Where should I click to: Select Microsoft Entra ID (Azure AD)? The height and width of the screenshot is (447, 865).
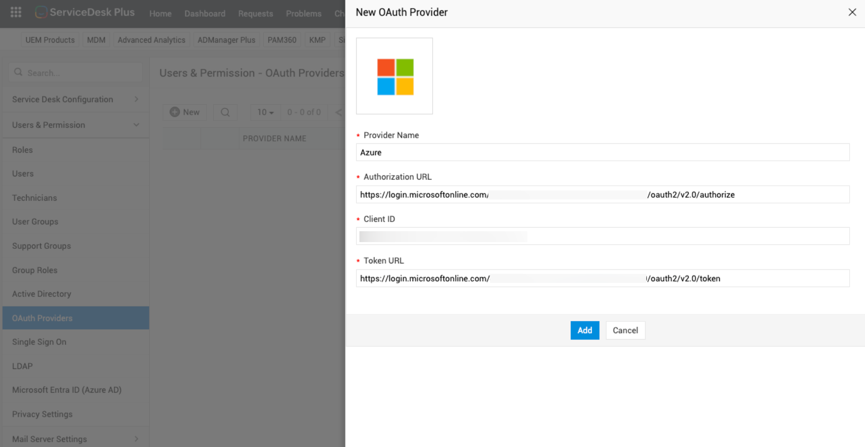pyautogui.click(x=76, y=390)
